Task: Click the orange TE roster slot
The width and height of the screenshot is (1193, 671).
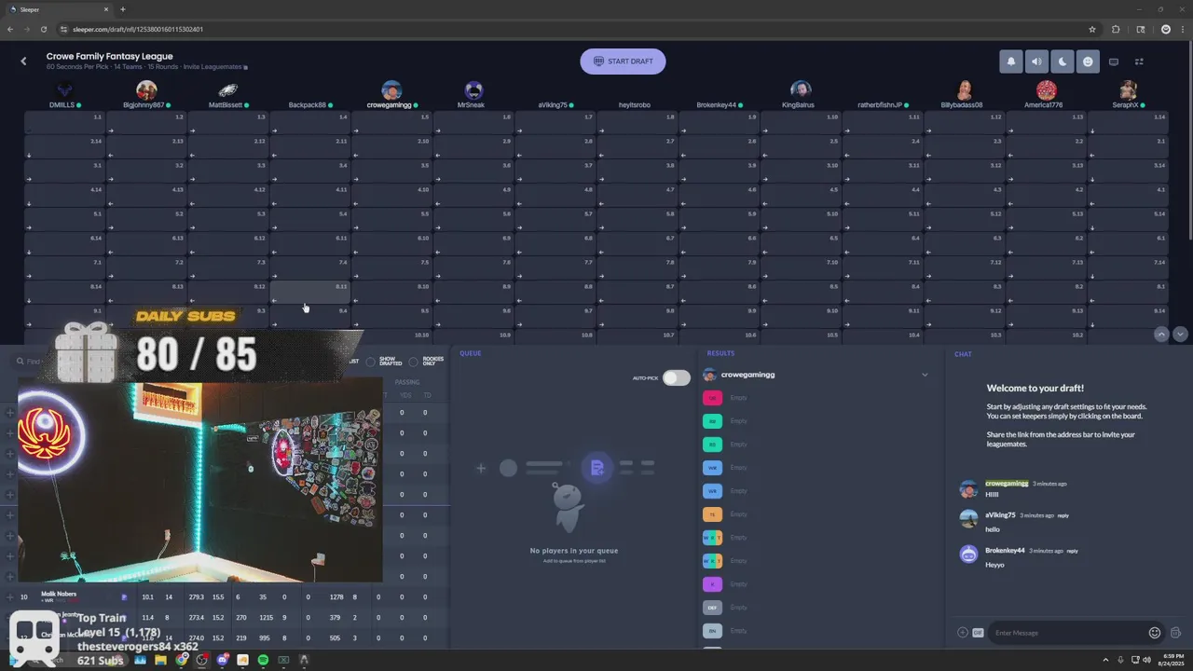Action: coord(712,514)
